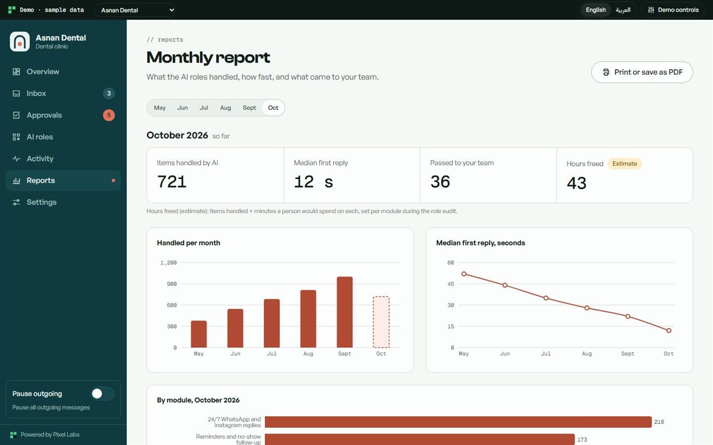The width and height of the screenshot is (713, 445).
Task: Click the Demo controls sliders icon
Action: click(651, 10)
